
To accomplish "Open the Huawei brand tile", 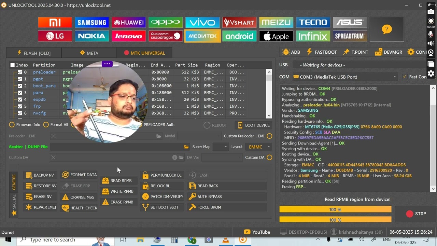I will click(x=129, y=23).
